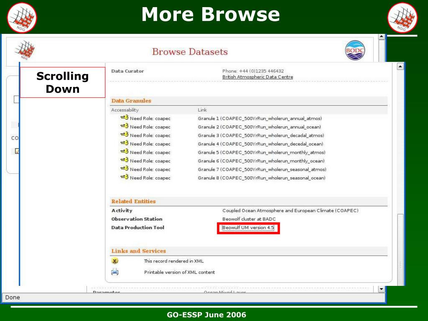
Task: Click Need Role: coapec for Granule 8
Action: pos(150,178)
